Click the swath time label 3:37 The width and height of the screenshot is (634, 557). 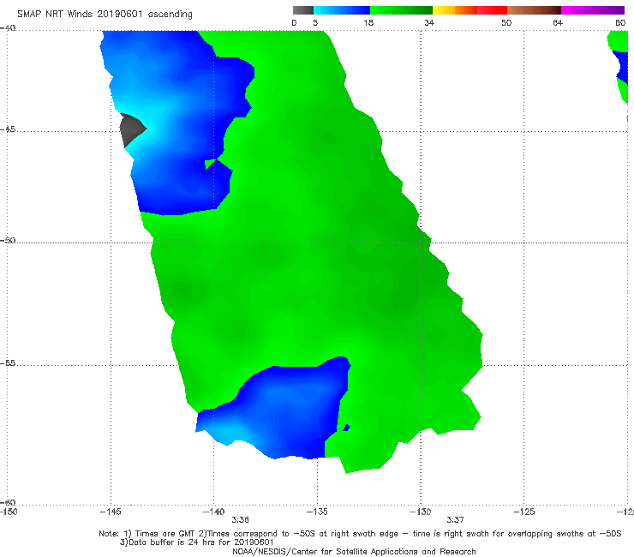(x=455, y=520)
